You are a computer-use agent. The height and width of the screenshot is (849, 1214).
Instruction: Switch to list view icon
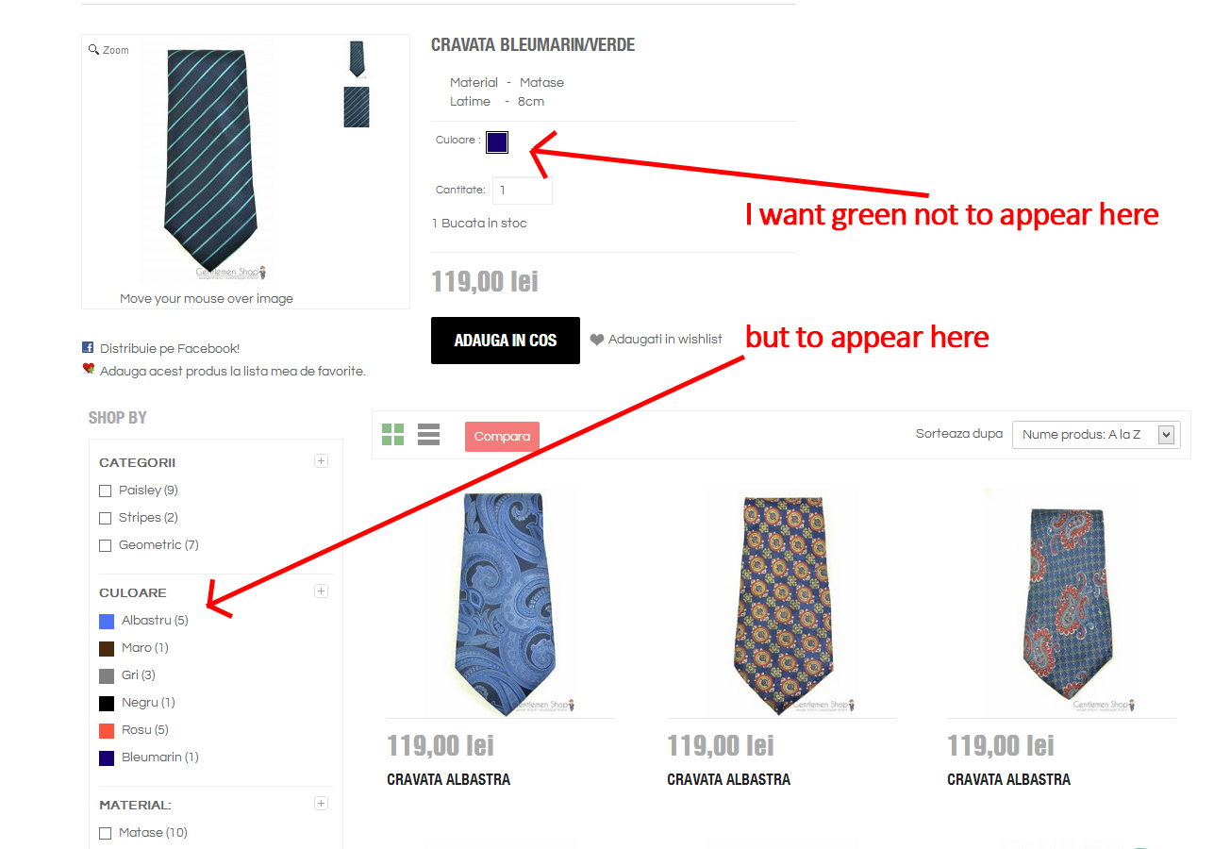pos(428,435)
